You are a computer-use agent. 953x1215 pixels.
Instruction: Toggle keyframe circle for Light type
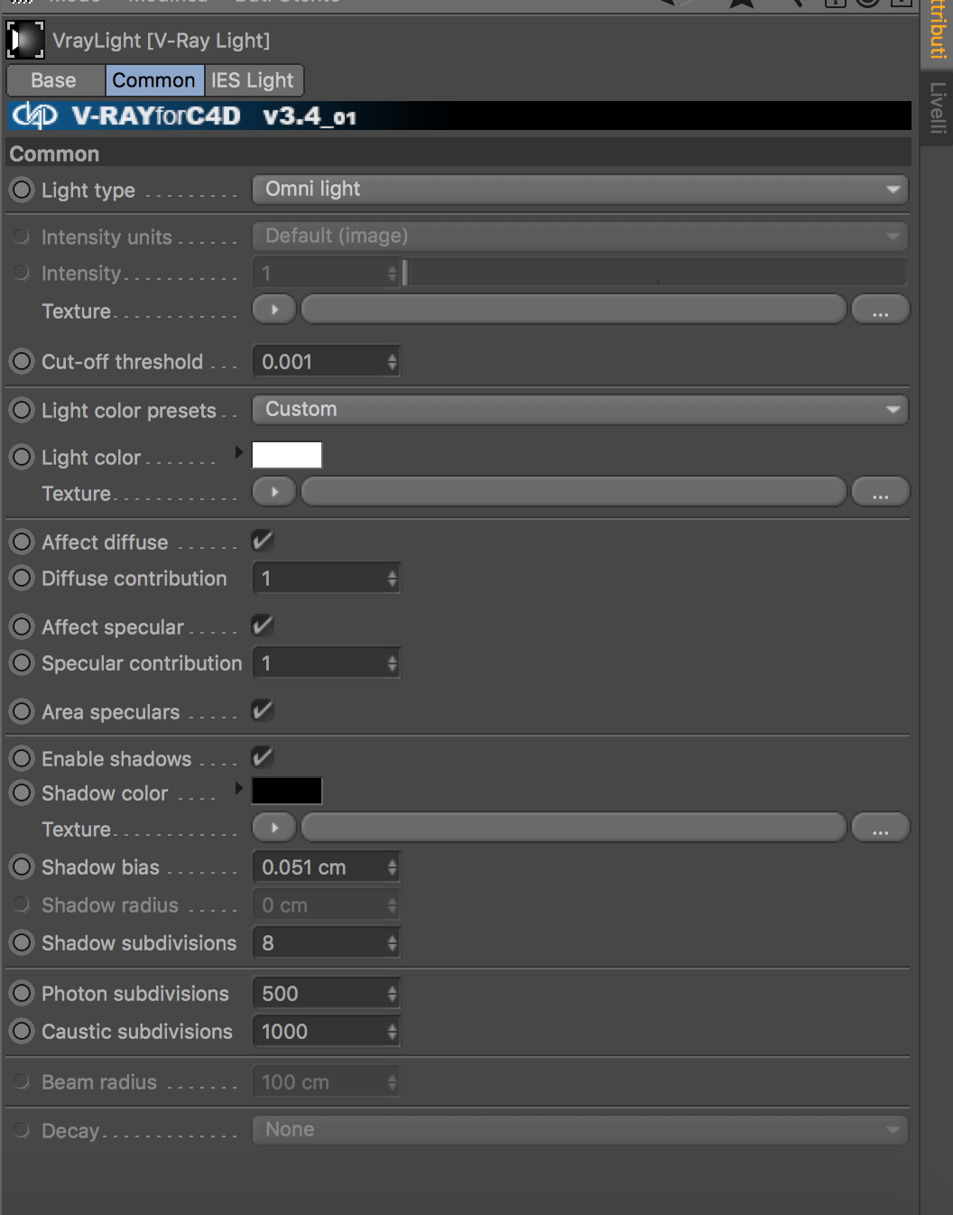point(22,190)
